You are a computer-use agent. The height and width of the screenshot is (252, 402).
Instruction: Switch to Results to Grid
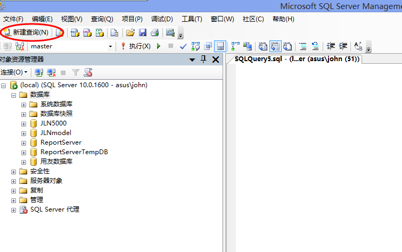275,46
